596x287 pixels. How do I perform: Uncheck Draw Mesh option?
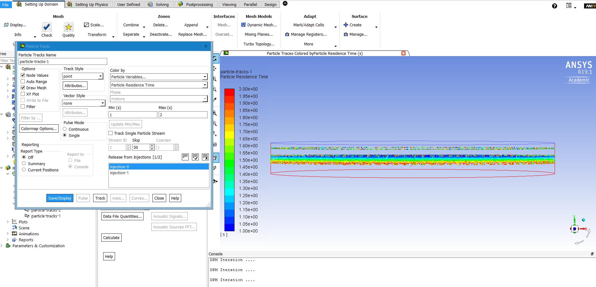click(23, 88)
